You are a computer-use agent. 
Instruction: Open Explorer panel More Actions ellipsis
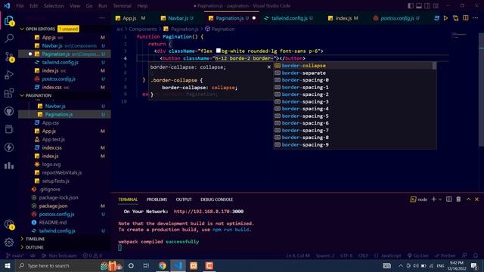point(102,18)
